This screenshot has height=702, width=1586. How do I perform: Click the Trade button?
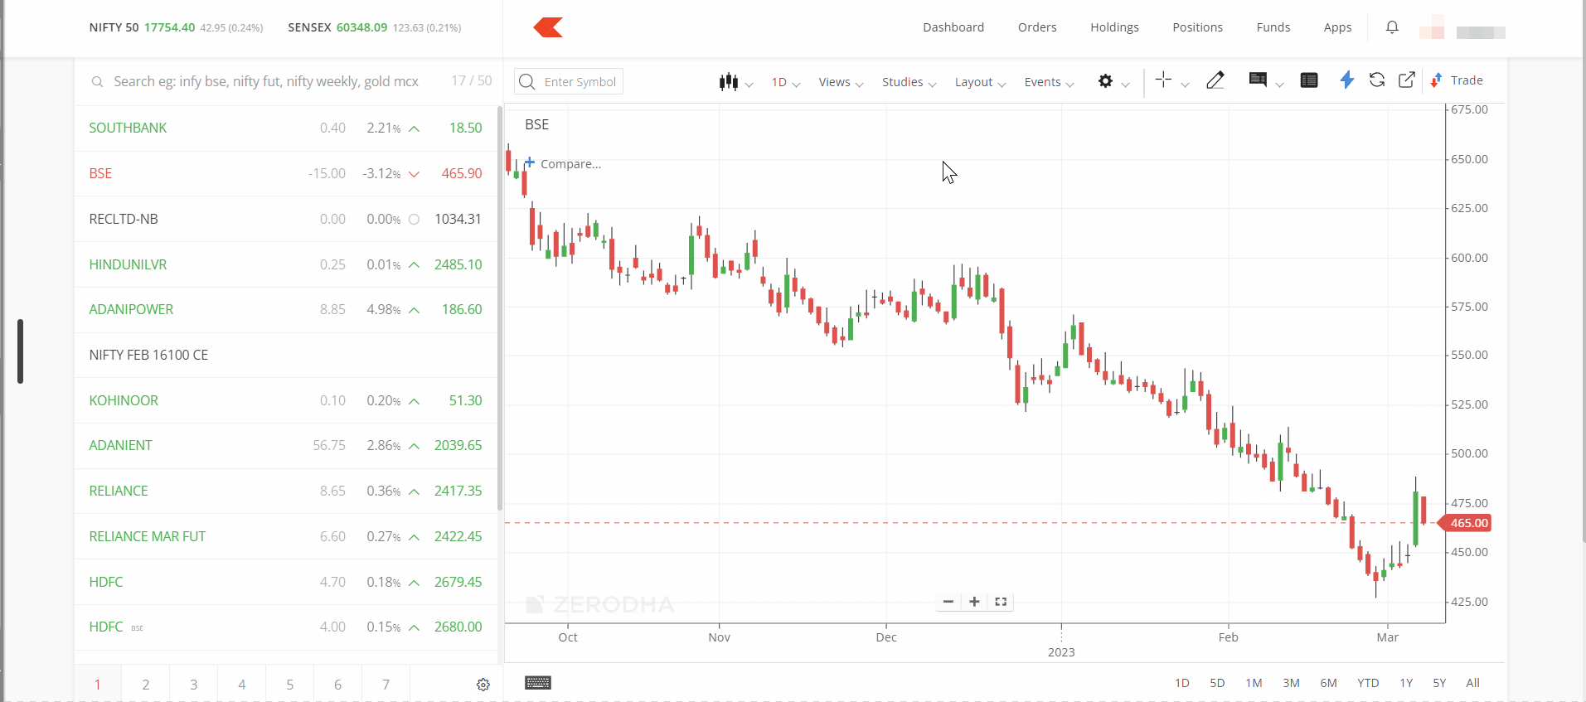1457,80
